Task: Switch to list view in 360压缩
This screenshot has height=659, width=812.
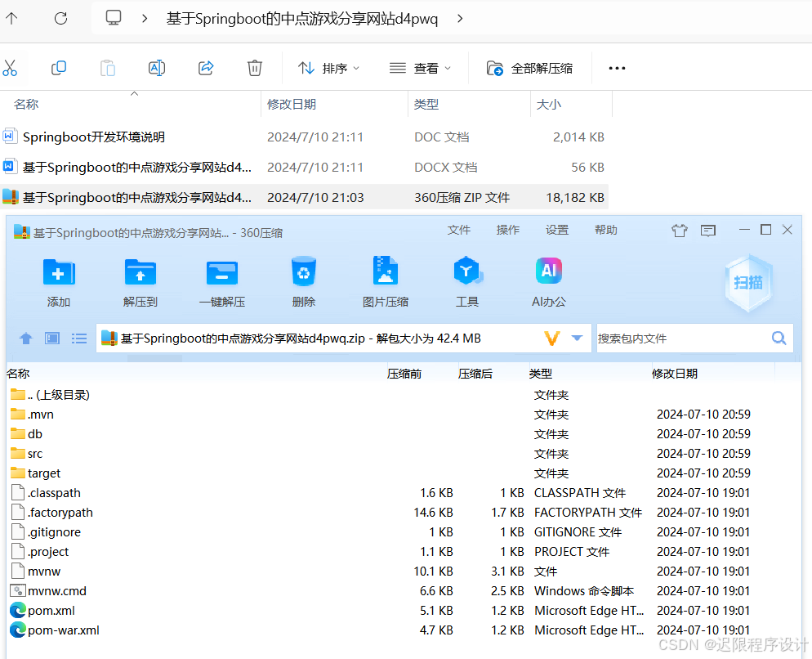Action: [x=78, y=338]
